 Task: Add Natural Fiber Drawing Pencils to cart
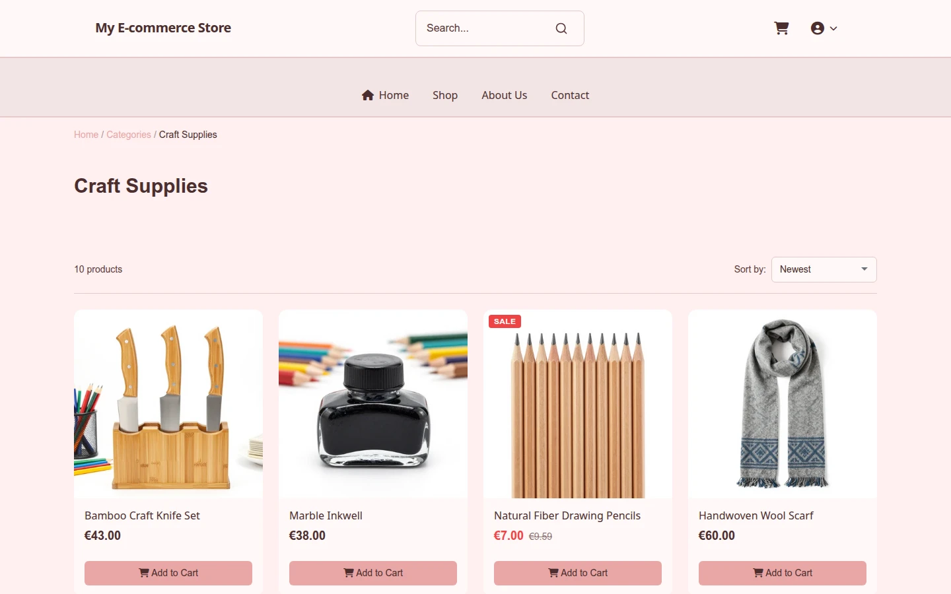578,573
